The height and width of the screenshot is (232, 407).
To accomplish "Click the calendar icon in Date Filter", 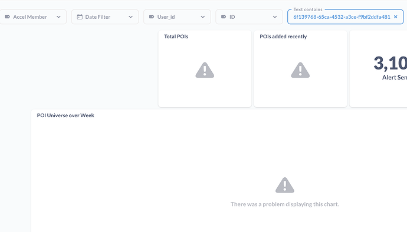I will (x=80, y=17).
